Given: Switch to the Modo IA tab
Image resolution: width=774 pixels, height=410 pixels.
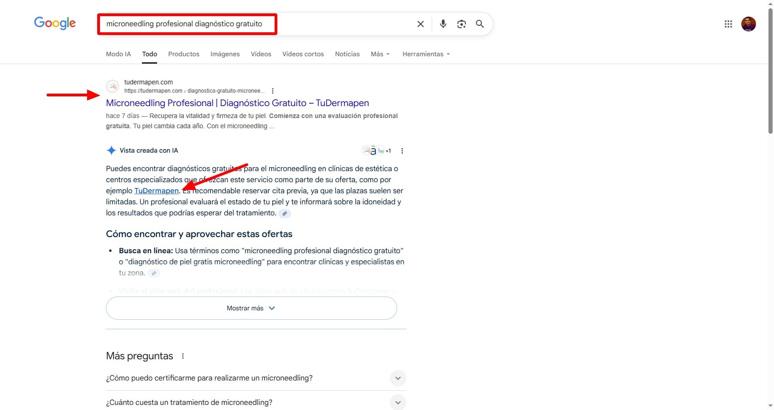Looking at the screenshot, I should 118,54.
